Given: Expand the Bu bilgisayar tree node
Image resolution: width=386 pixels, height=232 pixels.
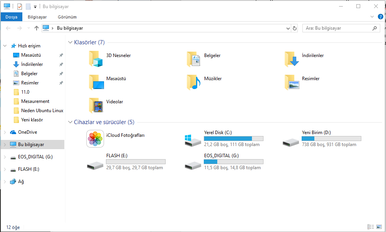Looking at the screenshot, I should (x=5, y=145).
